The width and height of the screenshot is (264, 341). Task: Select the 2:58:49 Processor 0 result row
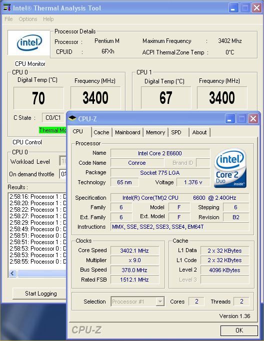[x=37, y=229]
